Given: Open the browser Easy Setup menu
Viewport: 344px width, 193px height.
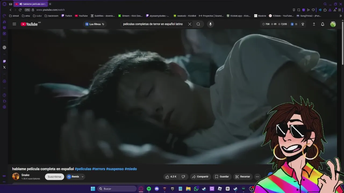Looking at the screenshot, I should pyautogui.click(x=340, y=10).
